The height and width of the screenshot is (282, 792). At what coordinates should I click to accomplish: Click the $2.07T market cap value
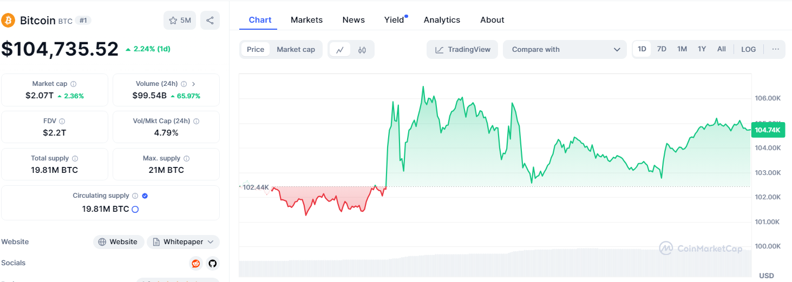39,96
